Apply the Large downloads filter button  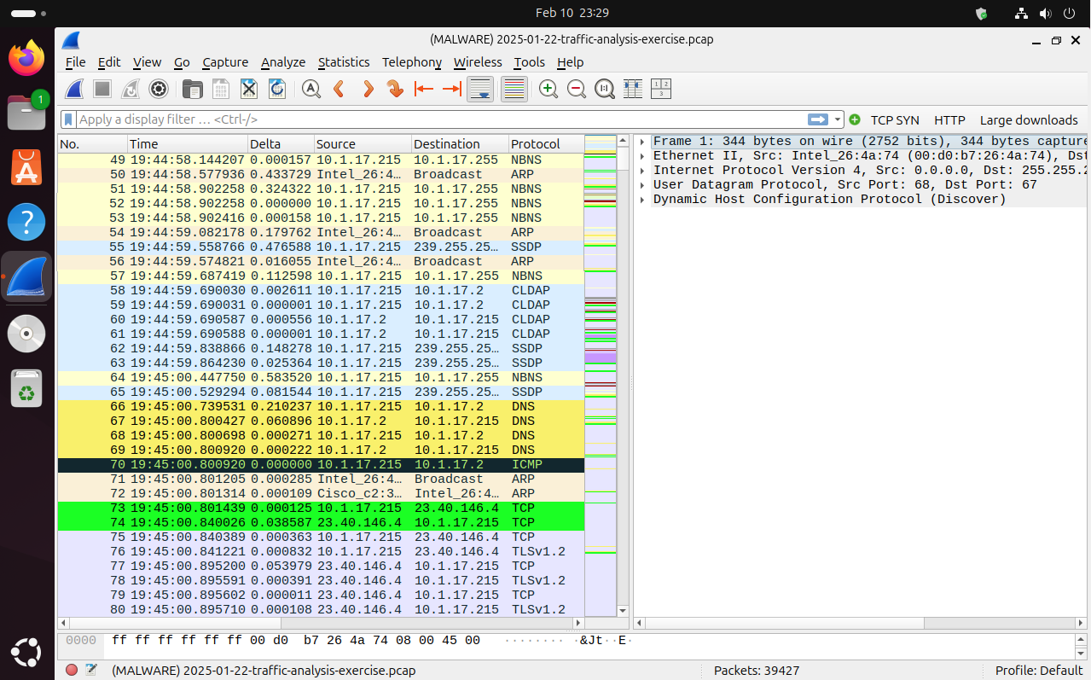click(x=1028, y=119)
